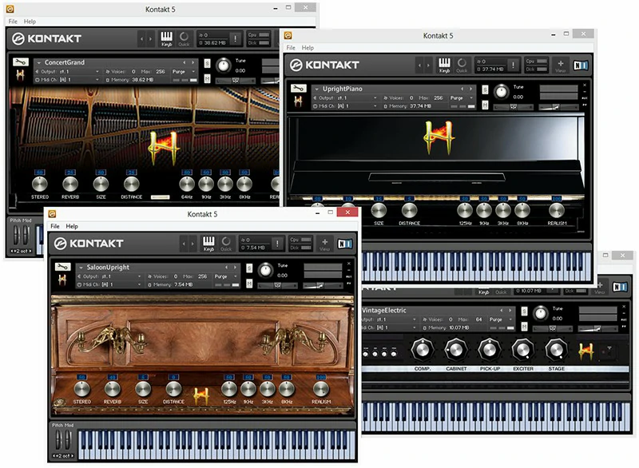639x468 pixels.
Task: Click the exclamation panic button in SaloonUpright window
Action: point(277,243)
